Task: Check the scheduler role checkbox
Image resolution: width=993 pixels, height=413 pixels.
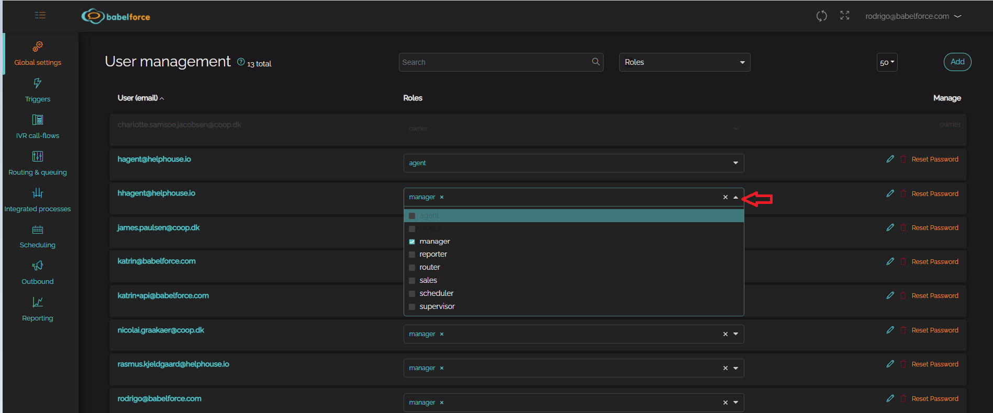Action: pos(412,294)
